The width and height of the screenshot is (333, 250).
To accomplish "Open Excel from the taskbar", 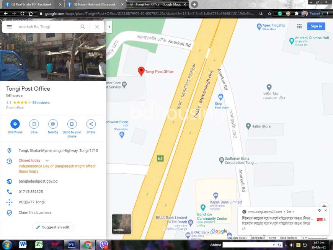I will (39, 245).
